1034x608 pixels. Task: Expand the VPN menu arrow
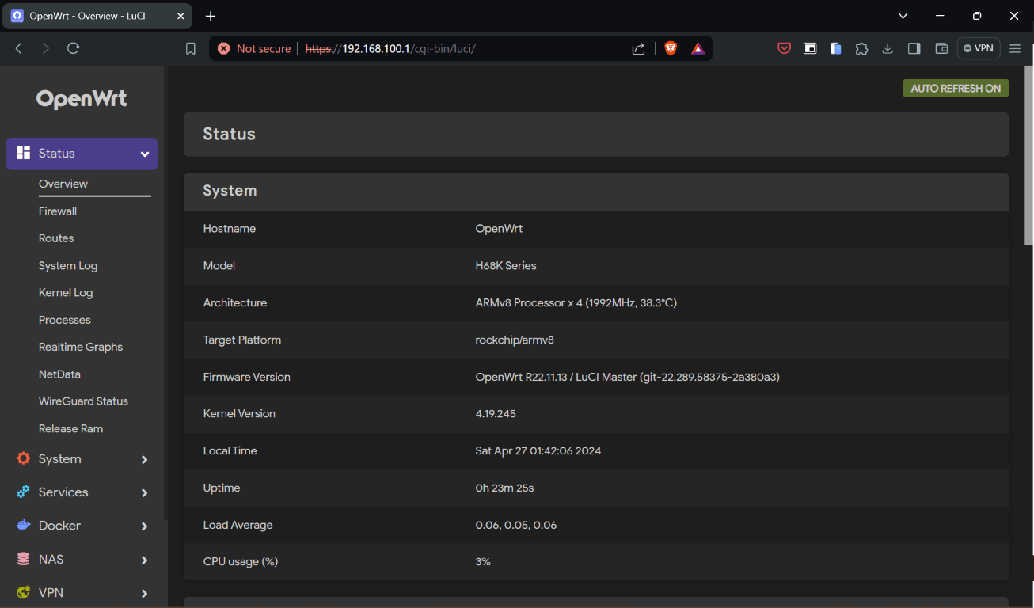point(145,594)
